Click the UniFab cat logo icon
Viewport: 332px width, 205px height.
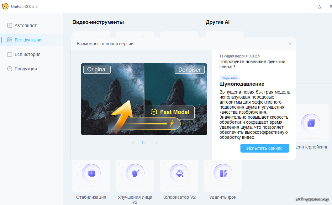5,7
